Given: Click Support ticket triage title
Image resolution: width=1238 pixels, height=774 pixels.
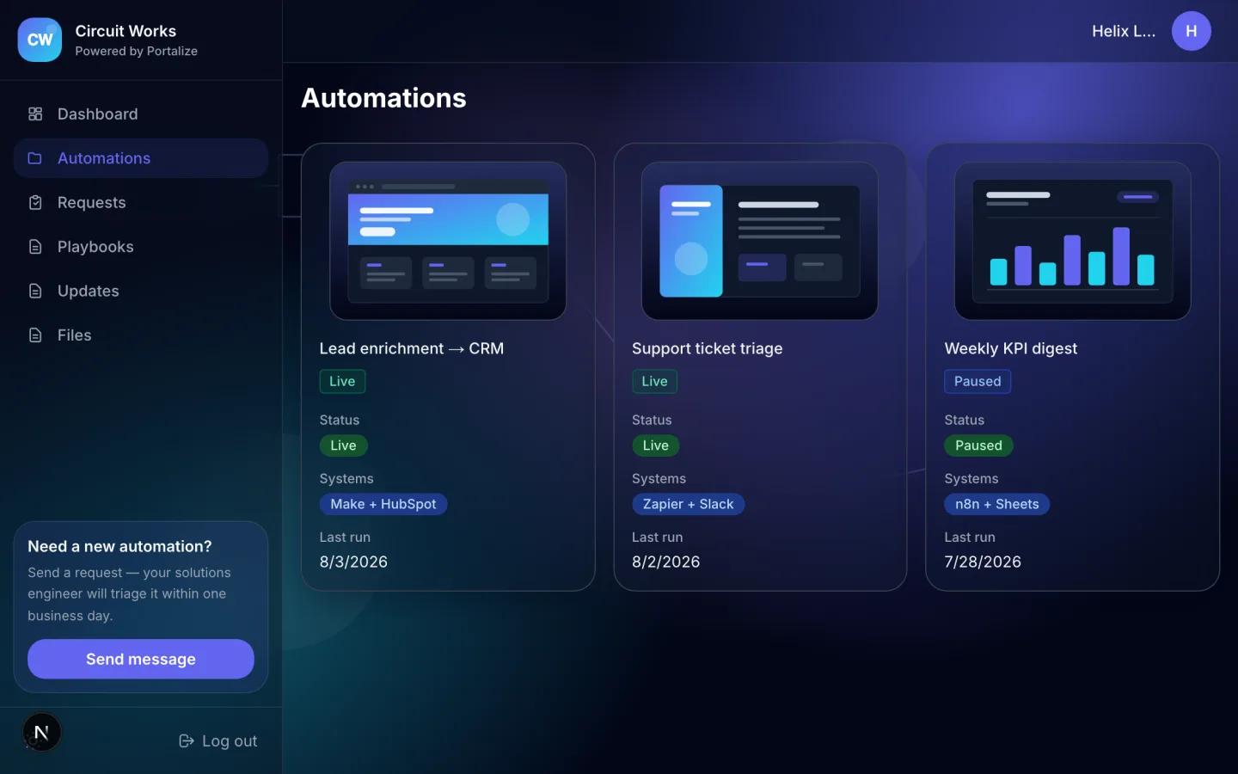Looking at the screenshot, I should tap(708, 348).
